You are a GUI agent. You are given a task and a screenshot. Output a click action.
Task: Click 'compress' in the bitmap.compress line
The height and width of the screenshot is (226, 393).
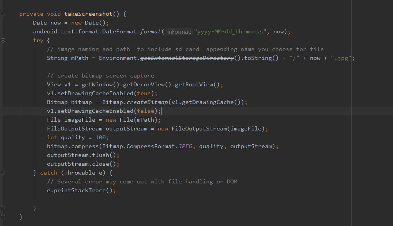click(x=85, y=146)
